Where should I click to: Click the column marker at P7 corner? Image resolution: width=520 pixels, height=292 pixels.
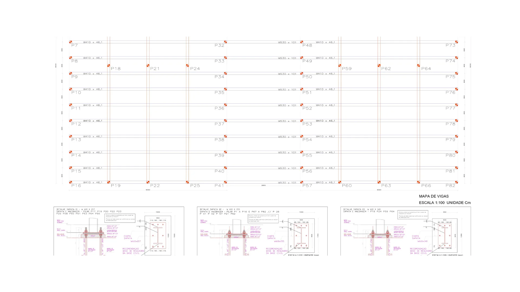(70, 42)
